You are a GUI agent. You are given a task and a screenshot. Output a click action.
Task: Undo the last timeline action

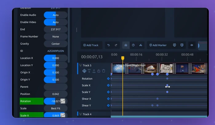109,45
